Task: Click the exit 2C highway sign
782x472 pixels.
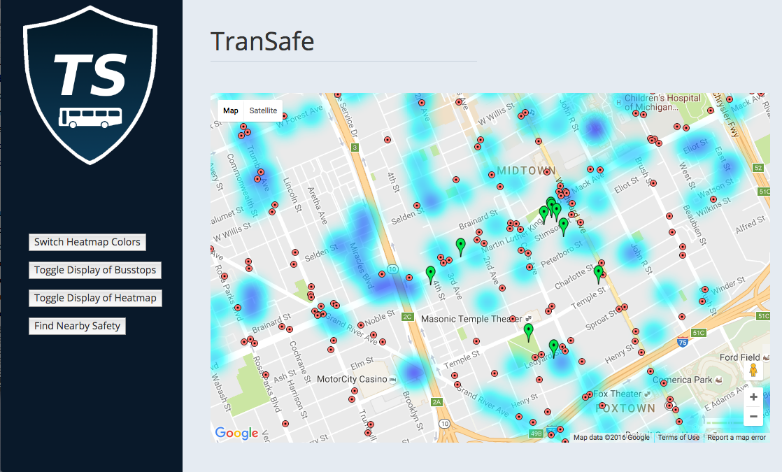Action: pos(408,317)
